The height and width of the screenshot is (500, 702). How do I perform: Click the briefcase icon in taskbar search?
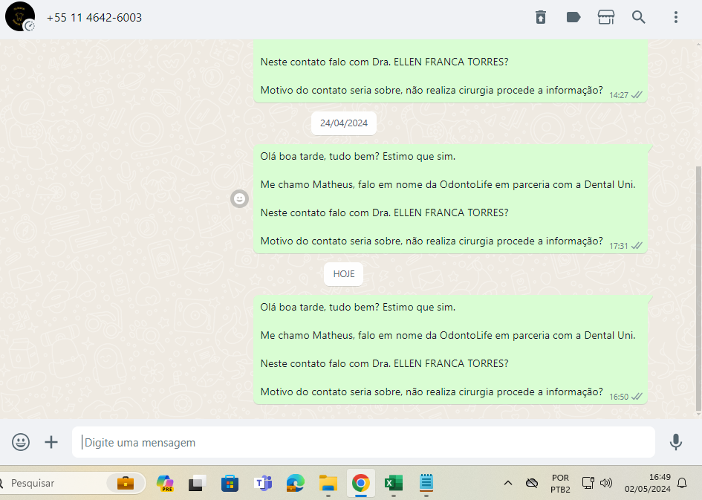[x=126, y=483]
